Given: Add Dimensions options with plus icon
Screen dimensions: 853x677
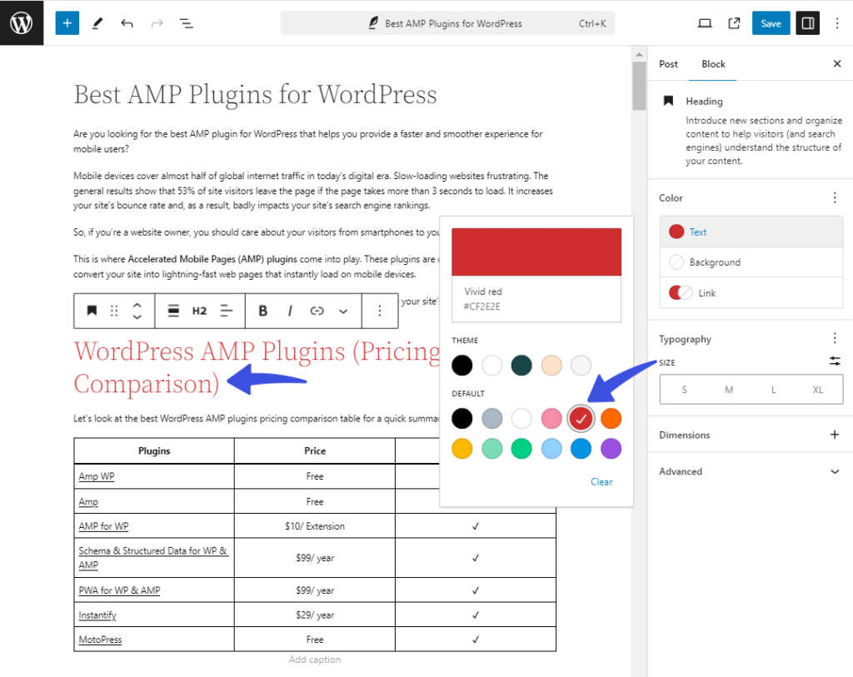Looking at the screenshot, I should tap(835, 435).
